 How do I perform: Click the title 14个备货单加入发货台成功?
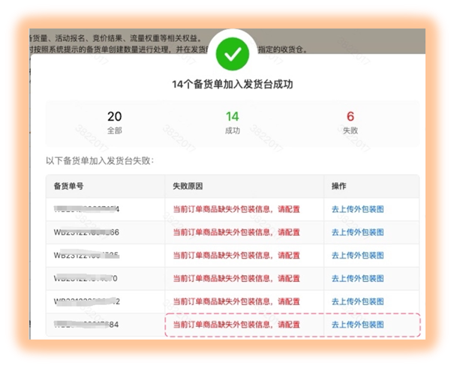click(x=232, y=84)
